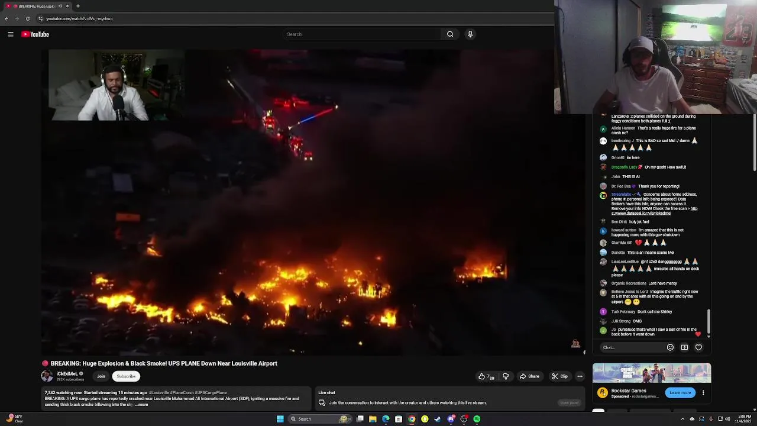Open the datasecal.io link in chat
The height and width of the screenshot is (426, 757).
(654, 211)
